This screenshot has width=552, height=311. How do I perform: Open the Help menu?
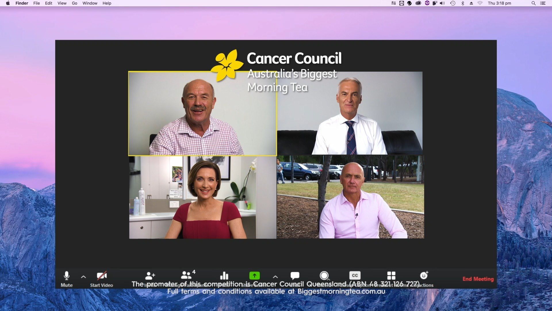(x=107, y=3)
